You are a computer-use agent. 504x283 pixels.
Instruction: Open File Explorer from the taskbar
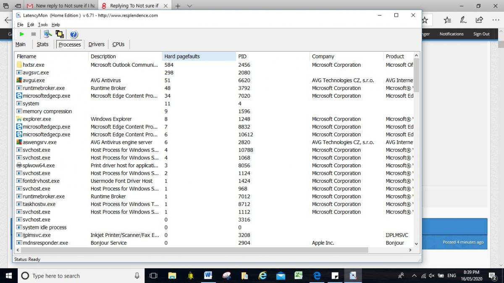[172, 275]
